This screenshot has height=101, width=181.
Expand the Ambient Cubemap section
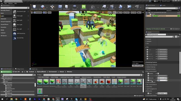point(146,67)
